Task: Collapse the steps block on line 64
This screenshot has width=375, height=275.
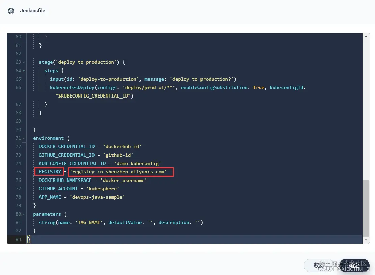Action: (x=24, y=71)
